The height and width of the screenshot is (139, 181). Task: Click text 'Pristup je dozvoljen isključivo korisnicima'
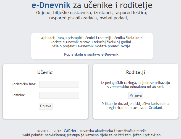[x=135, y=104]
